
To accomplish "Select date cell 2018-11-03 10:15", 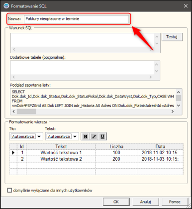I will (x=160, y=159).
